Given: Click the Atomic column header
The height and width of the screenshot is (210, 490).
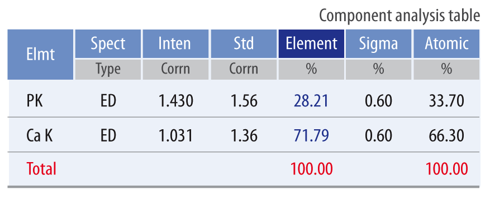Looking at the screenshot, I should (x=446, y=43).
